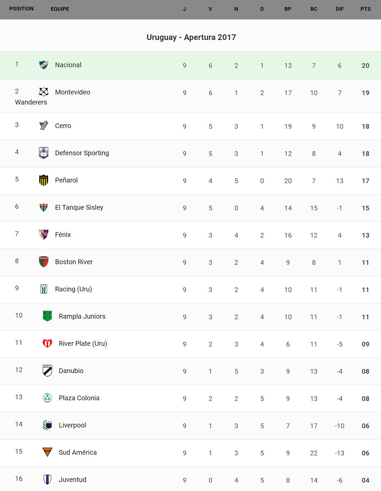Click the River Plate (Uru) logo
The height and width of the screenshot is (491, 381).
point(47,343)
